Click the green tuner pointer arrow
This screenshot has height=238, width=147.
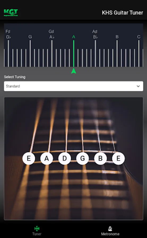click(x=73, y=71)
